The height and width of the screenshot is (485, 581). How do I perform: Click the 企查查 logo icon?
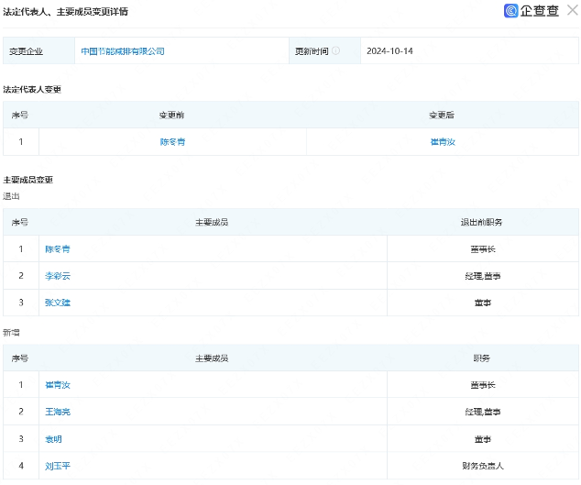[x=511, y=11]
